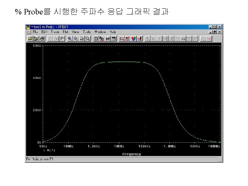Viewport: 248px width, 186px height.
Task: Click the Open file toolbar icon
Action: 30,39
